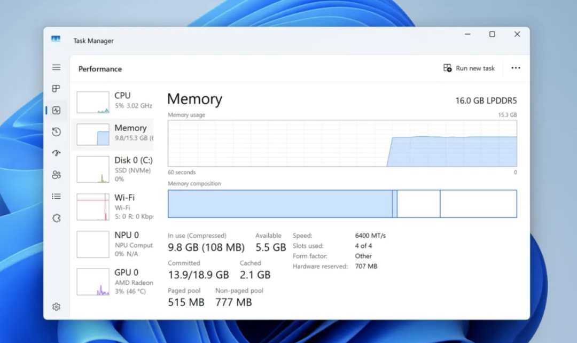Click the Slots used value 4 of 4

click(363, 246)
